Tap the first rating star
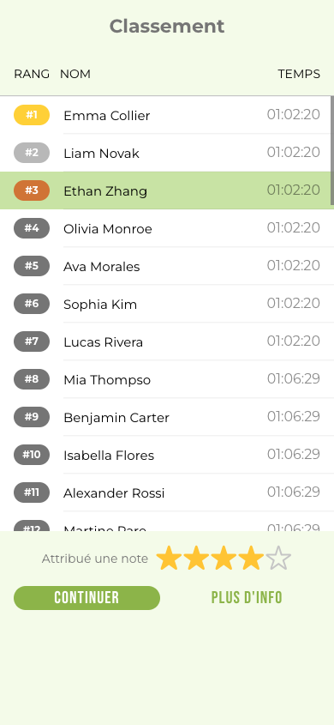334x725 pixels. coord(169,558)
